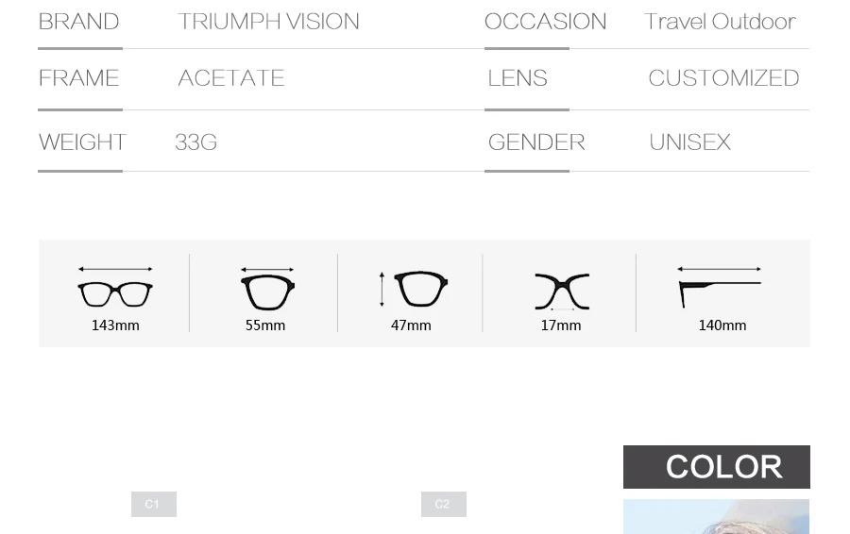Click the temple arm length icon
Viewport: 850px width, 534px height.
720,287
